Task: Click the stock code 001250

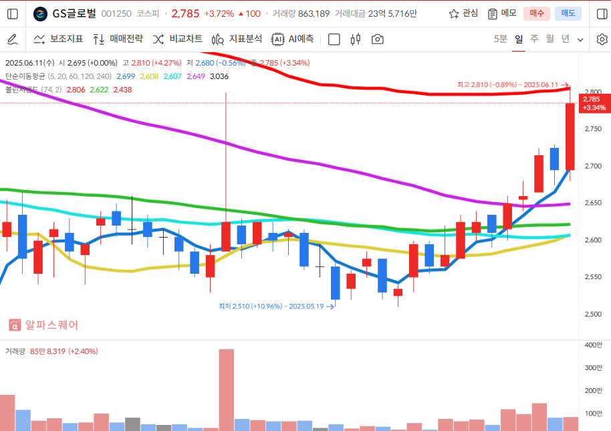Action: pos(116,14)
